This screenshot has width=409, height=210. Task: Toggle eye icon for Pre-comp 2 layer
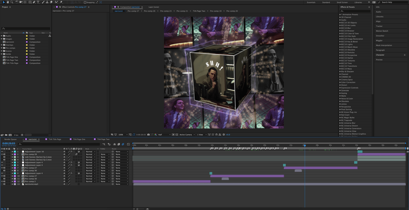point(2,181)
